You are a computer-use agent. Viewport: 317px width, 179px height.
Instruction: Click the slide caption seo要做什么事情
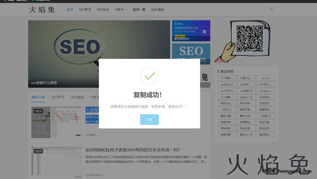44,83
